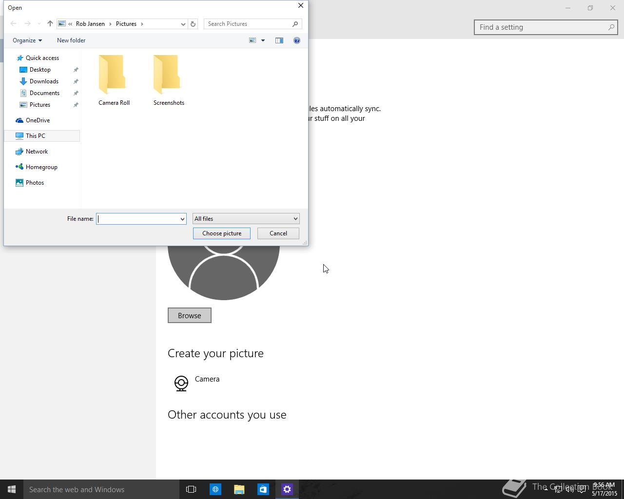The image size is (624, 499).
Task: Go up one folder level
Action: [50, 24]
